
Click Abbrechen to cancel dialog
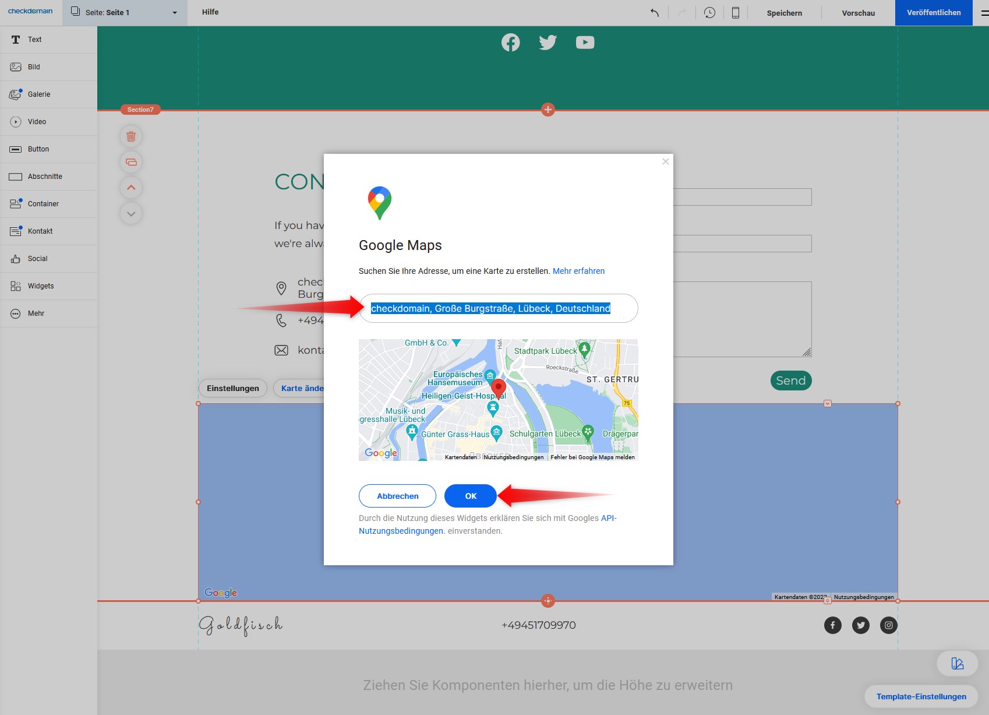397,496
